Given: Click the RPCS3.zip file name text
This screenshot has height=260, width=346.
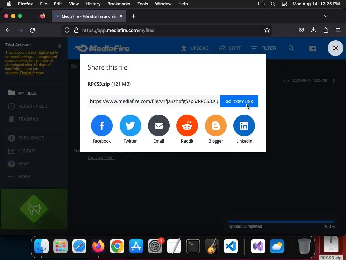Looking at the screenshot, I should pos(99,84).
